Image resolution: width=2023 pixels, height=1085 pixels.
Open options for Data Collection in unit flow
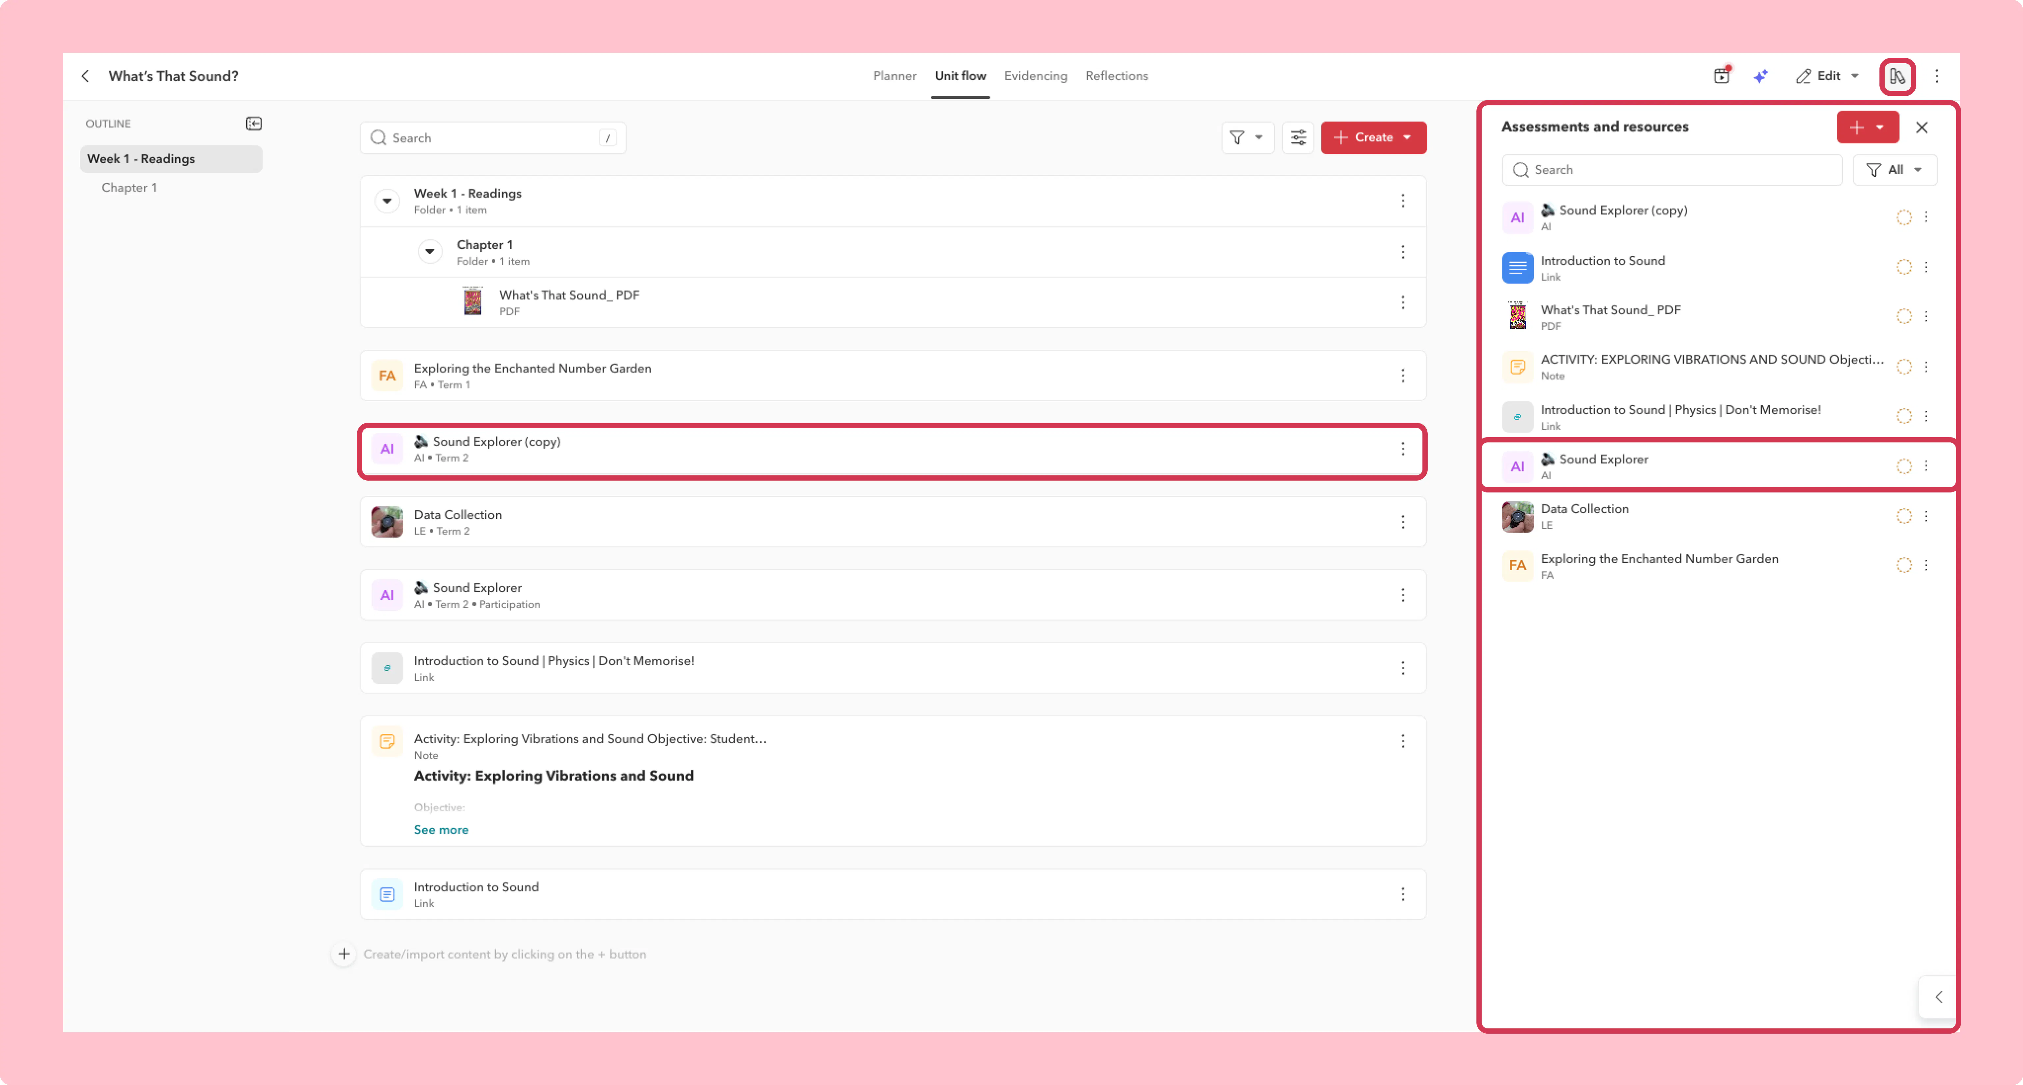1403,522
